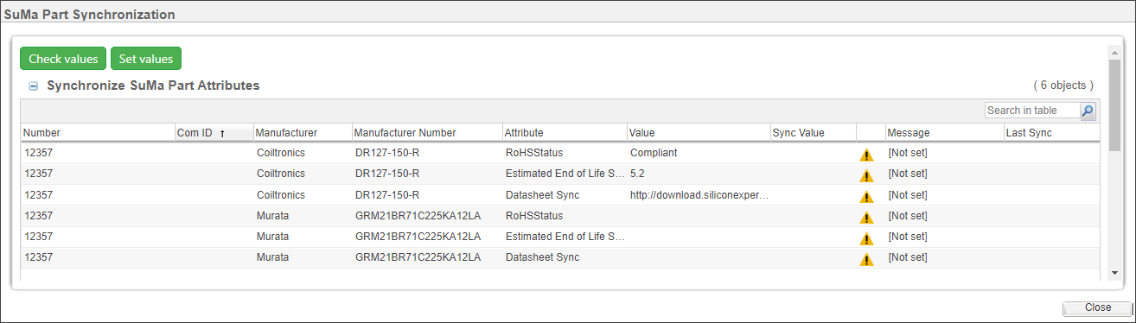Click warning icon for Coiltronics RoHSStatus row

click(x=866, y=155)
